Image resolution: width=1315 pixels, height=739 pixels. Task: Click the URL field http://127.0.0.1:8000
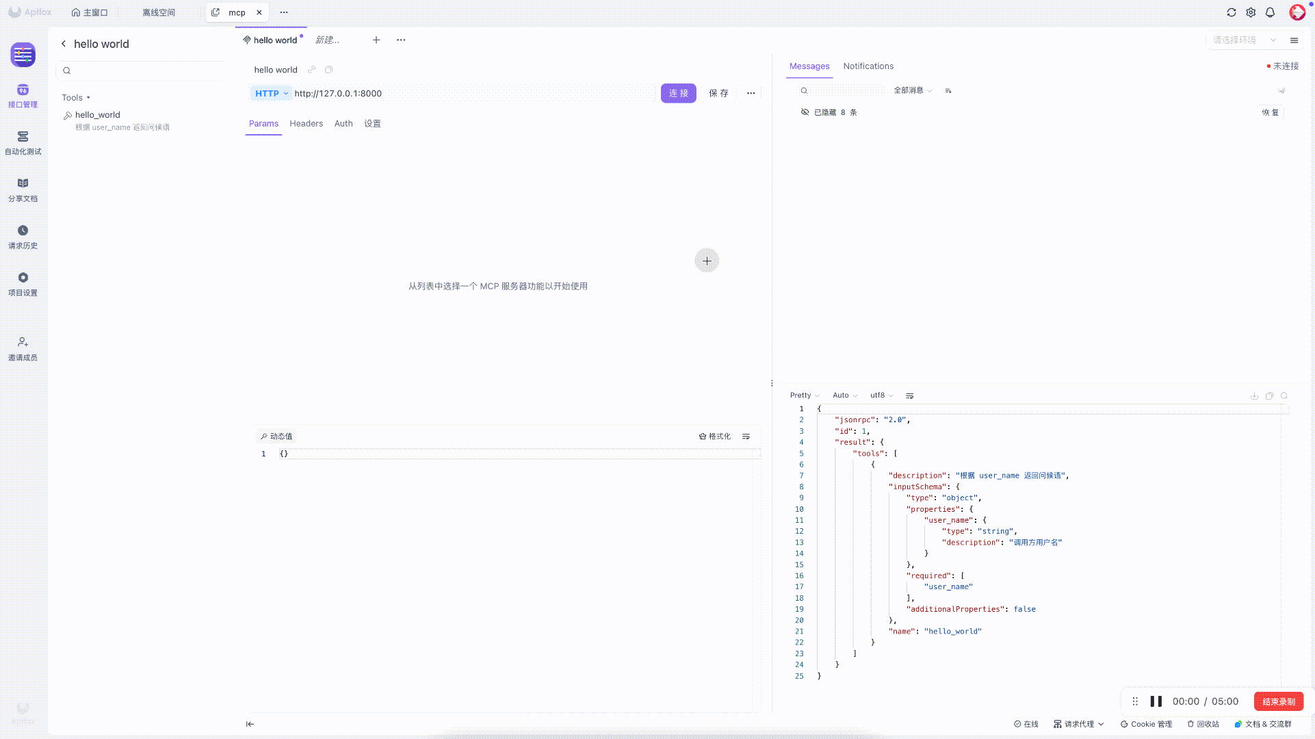(472, 93)
